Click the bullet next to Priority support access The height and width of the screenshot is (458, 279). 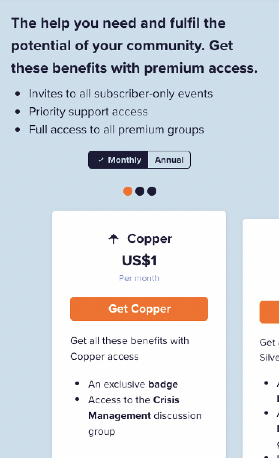click(18, 112)
